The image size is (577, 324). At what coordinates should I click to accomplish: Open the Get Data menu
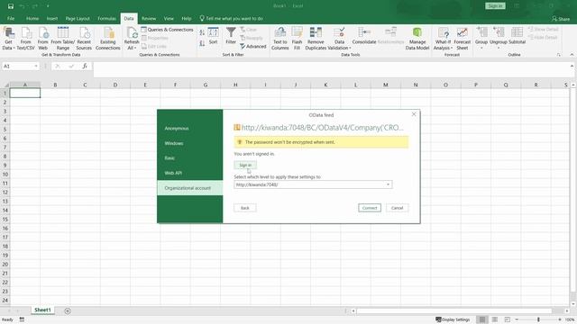8,38
